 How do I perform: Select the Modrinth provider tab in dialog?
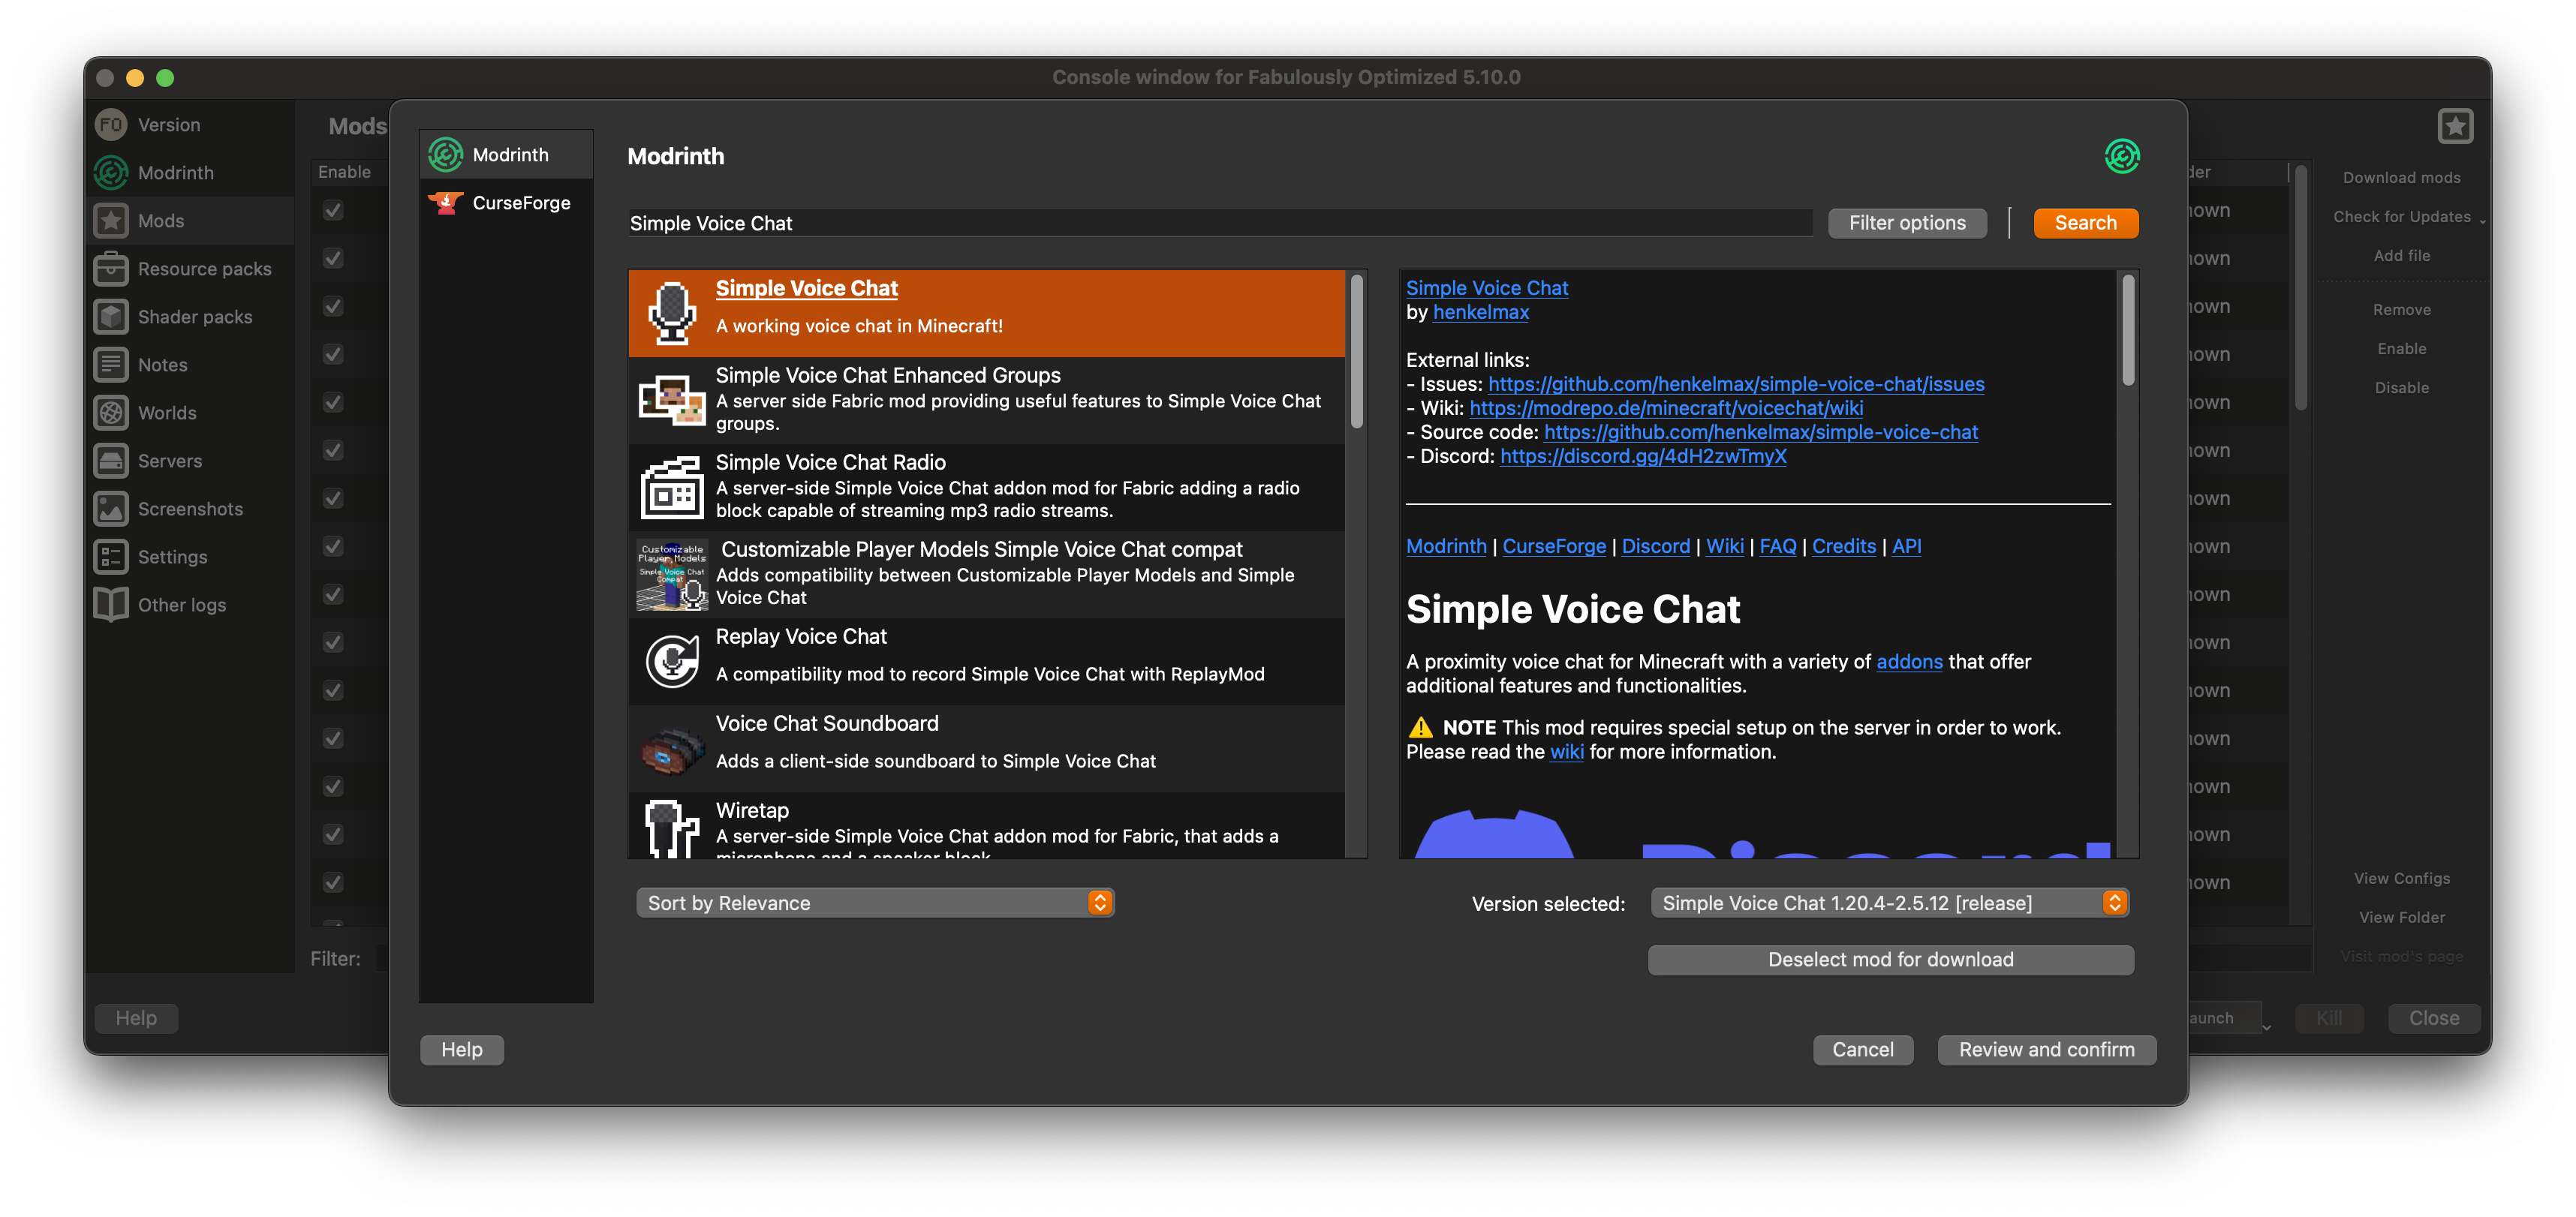click(506, 155)
